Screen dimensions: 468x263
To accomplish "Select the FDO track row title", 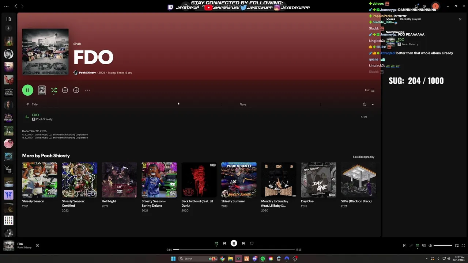I will (x=35, y=115).
